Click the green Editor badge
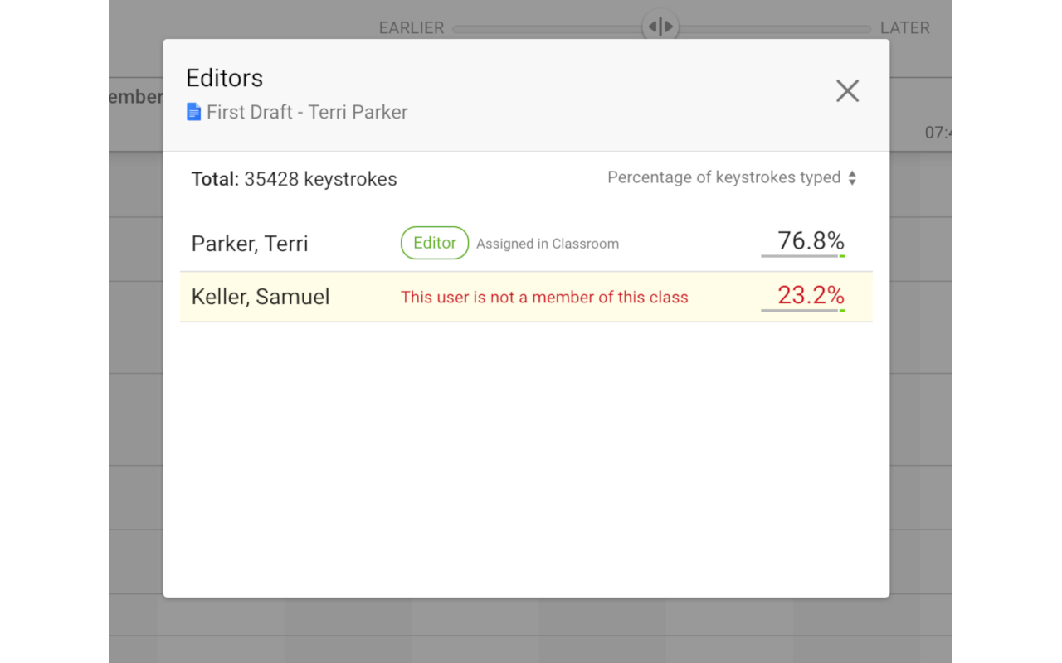 [435, 243]
